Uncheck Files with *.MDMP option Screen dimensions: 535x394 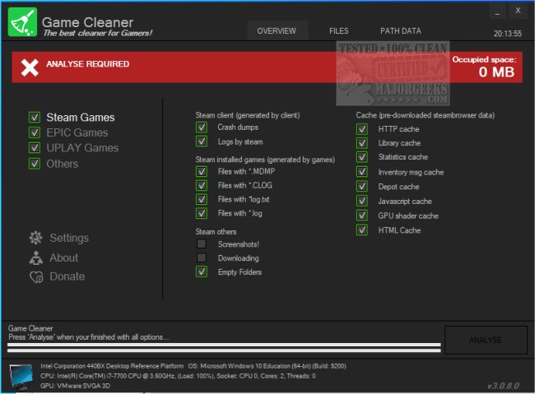202,171
